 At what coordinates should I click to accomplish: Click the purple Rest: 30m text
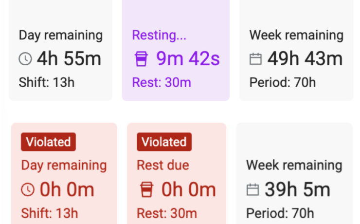162,82
